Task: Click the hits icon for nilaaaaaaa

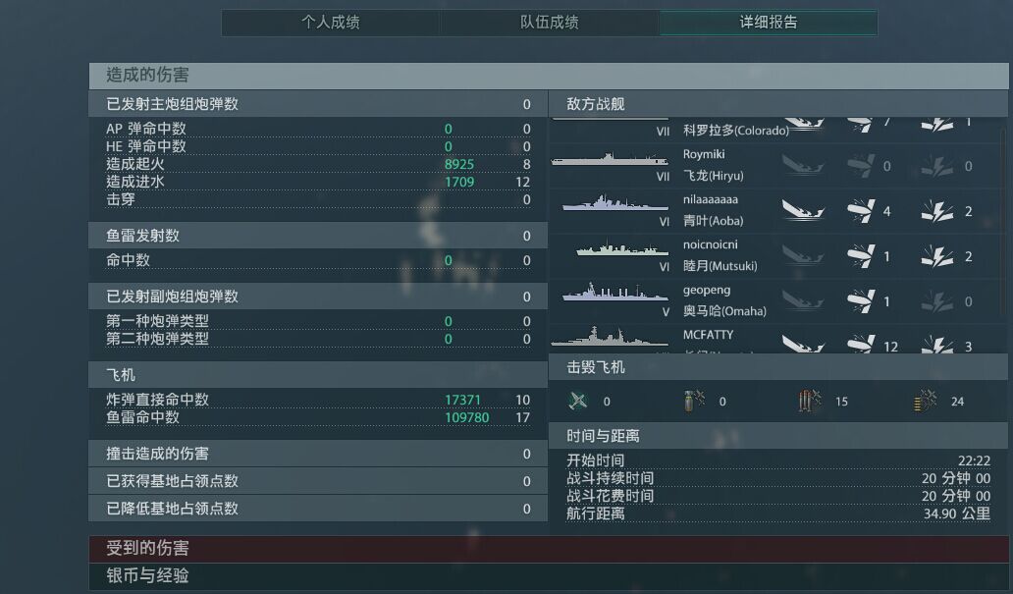Action: coord(861,211)
